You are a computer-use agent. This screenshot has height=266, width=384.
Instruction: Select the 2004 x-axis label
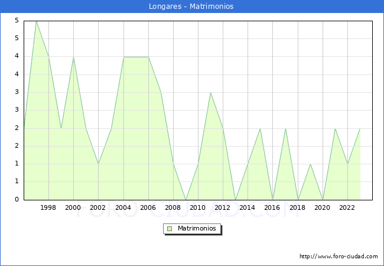pos(123,207)
